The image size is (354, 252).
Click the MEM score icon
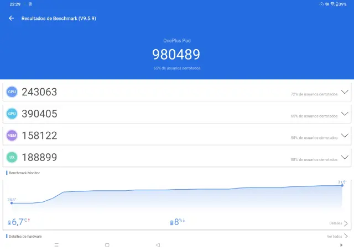click(x=12, y=136)
